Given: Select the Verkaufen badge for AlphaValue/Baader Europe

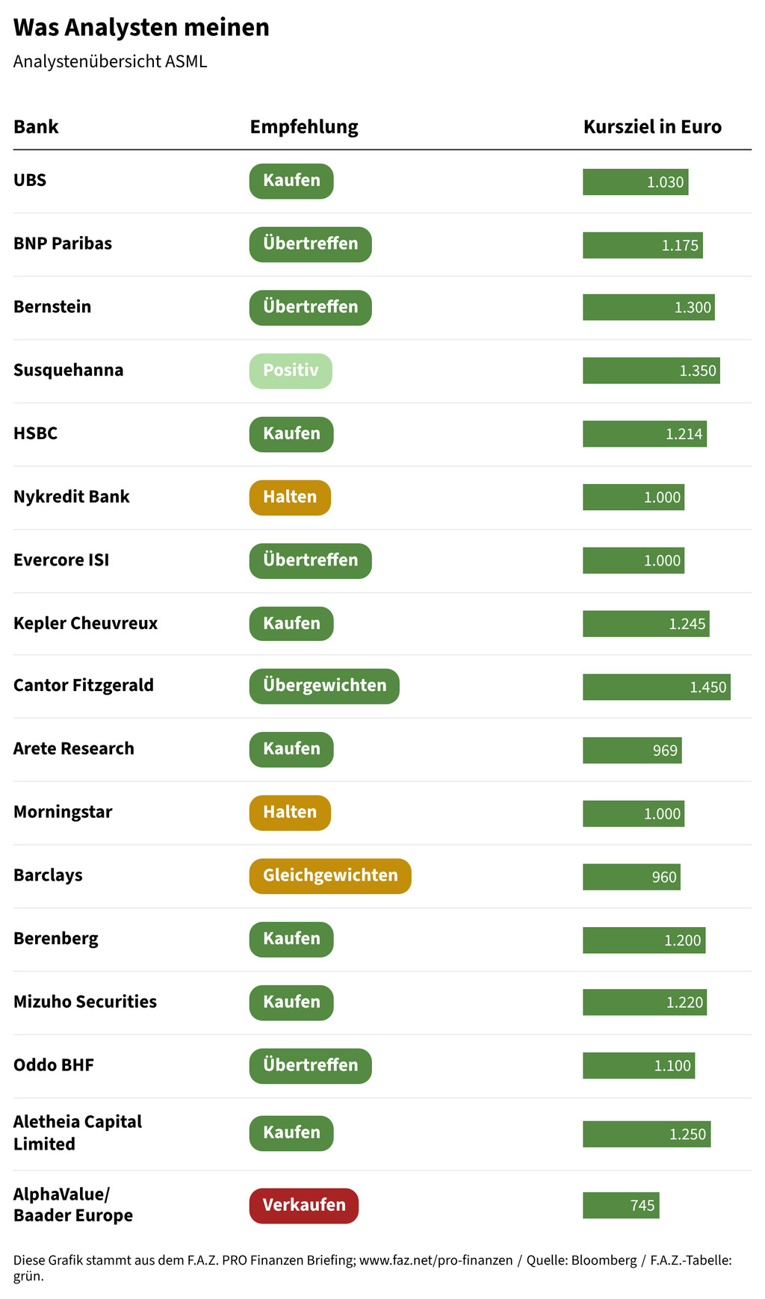Looking at the screenshot, I should [304, 1206].
